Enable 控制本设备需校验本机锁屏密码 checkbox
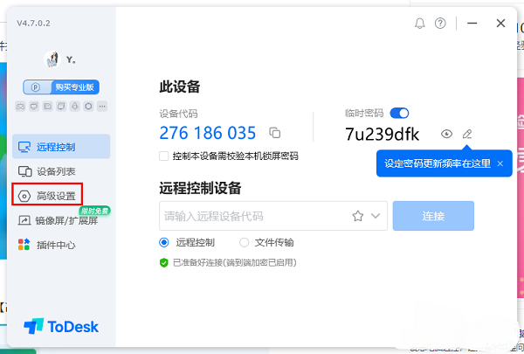Screen dimensions: 524x354 click(164, 156)
